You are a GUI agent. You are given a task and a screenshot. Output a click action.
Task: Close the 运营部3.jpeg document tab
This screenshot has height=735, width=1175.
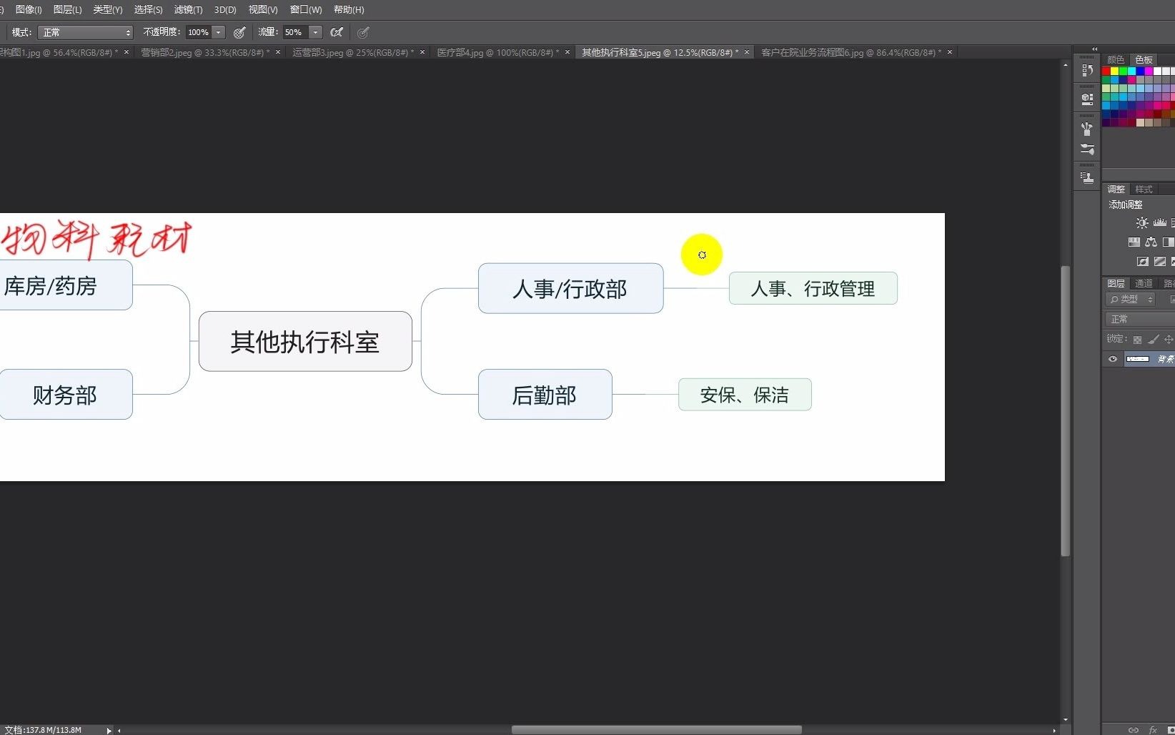pyautogui.click(x=422, y=52)
